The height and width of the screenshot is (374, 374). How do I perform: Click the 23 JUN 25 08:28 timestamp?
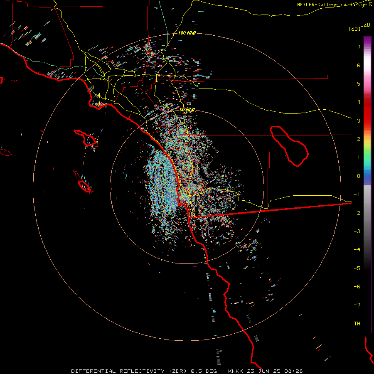coord(274,371)
